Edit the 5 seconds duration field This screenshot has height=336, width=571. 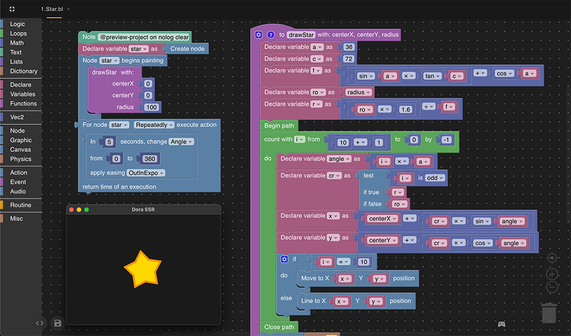coord(109,142)
